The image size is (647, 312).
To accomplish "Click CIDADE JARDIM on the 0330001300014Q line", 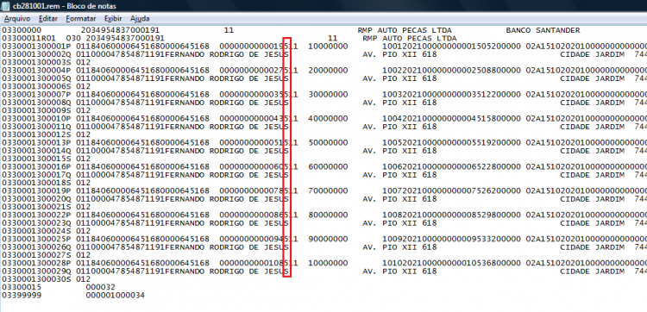I will click(592, 151).
